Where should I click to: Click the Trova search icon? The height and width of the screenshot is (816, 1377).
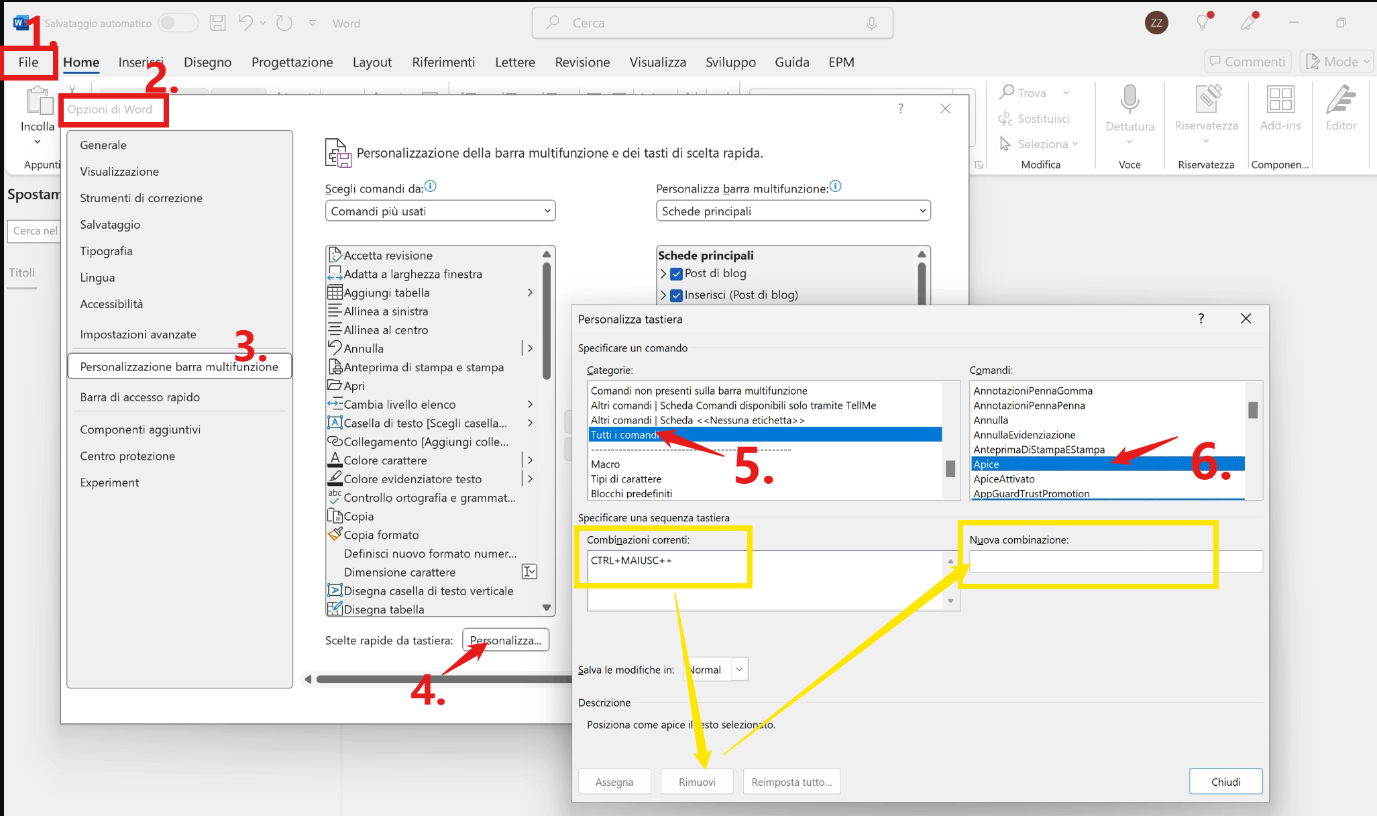pos(1006,92)
